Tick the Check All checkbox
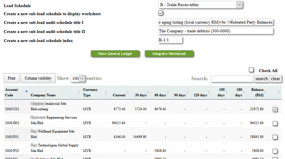285x159 pixels. pos(251,70)
